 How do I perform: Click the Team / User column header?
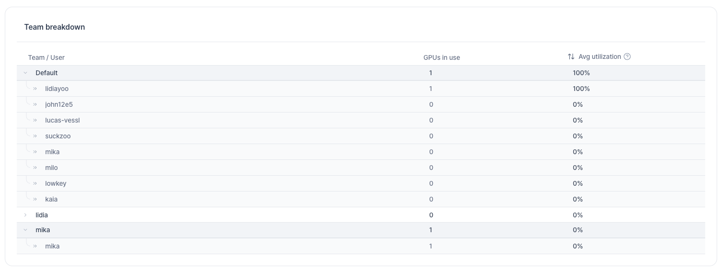click(46, 57)
